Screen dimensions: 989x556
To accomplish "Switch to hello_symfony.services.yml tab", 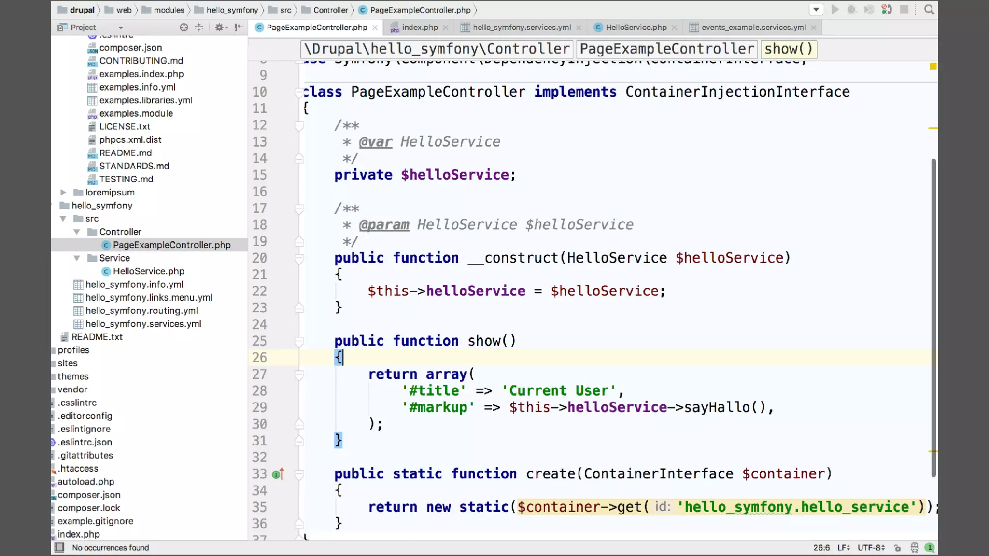I will coord(522,28).
